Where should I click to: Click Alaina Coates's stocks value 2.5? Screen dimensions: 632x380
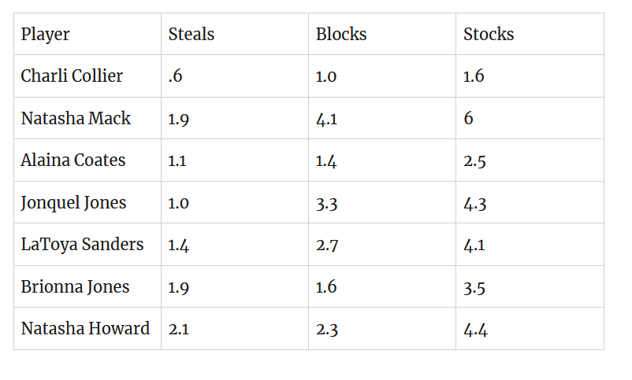click(x=474, y=160)
